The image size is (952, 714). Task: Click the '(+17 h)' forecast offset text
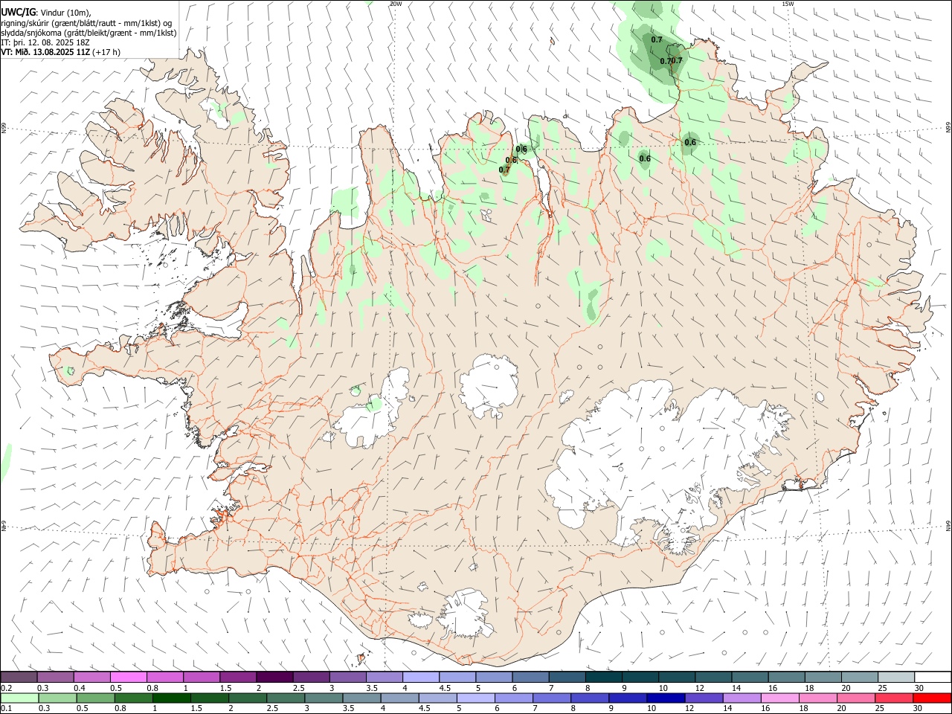tap(107, 52)
